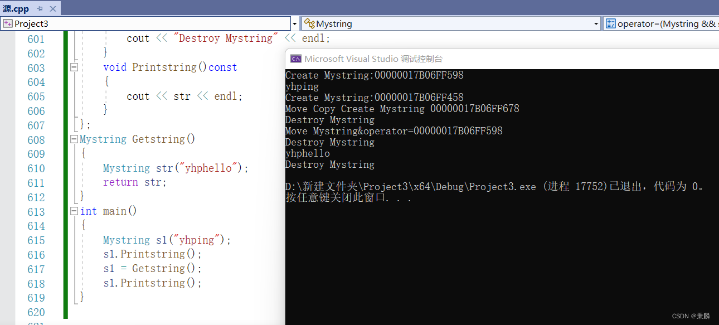Click line number 619

[x=36, y=298]
